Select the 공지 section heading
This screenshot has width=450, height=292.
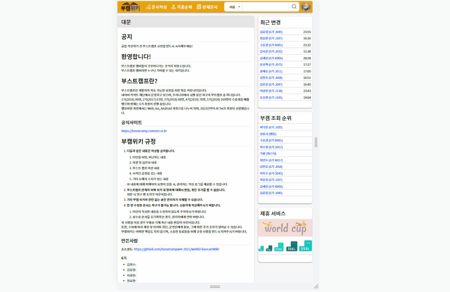(x=126, y=37)
